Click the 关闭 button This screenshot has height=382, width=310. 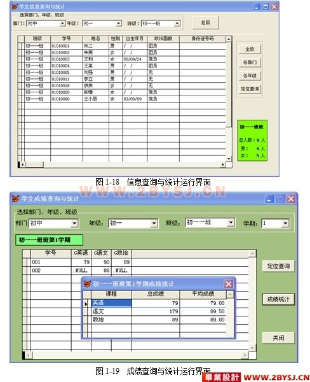coord(278,337)
